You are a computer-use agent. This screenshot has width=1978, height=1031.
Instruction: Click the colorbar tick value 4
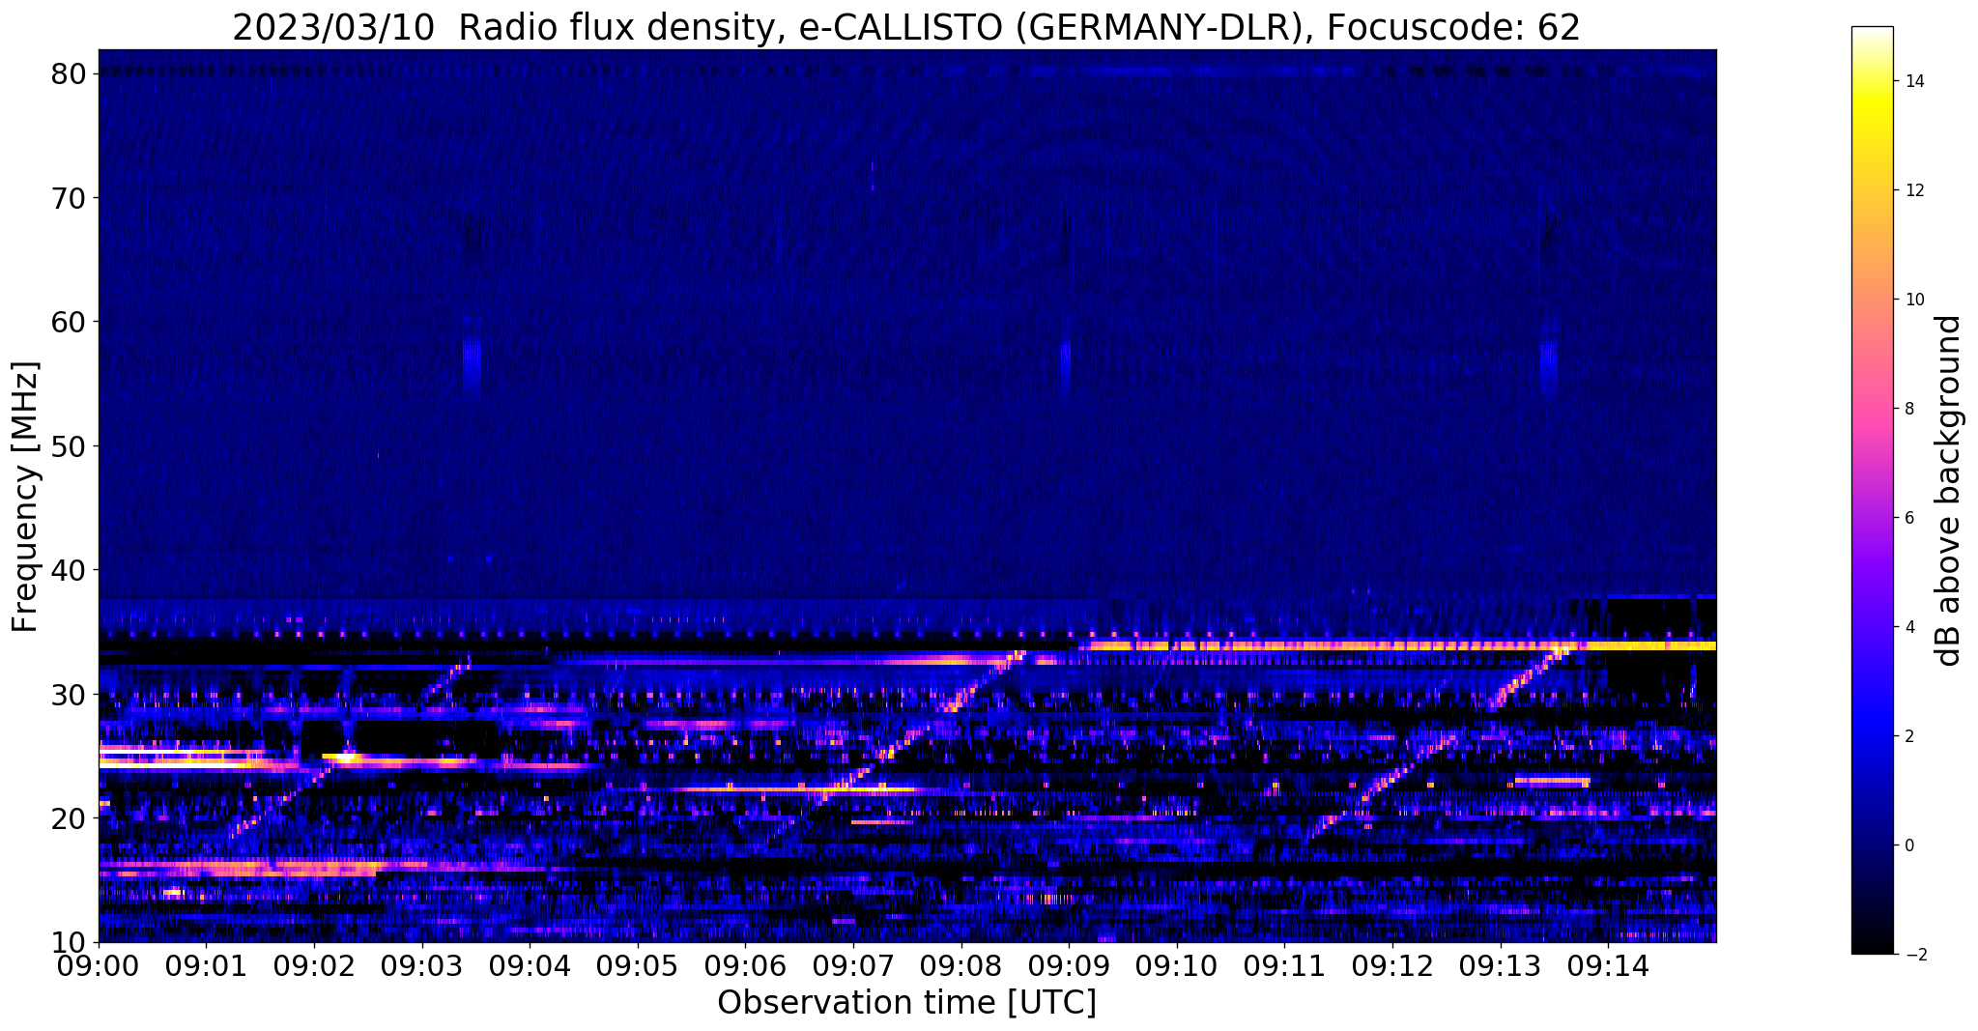(1908, 627)
